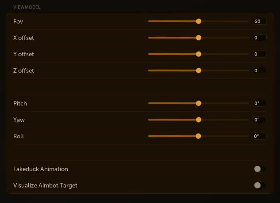Focus the Z offset value field
Screen dimensions: 280x203
pos(260,70)
